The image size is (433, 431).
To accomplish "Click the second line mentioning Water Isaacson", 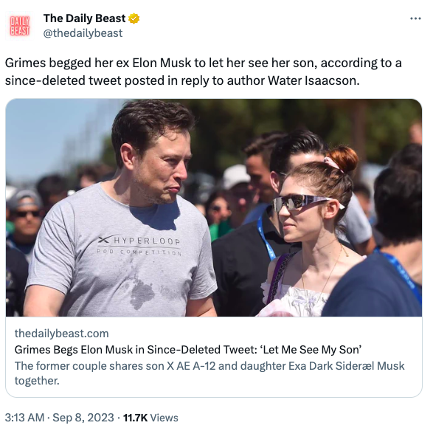I will point(182,80).
